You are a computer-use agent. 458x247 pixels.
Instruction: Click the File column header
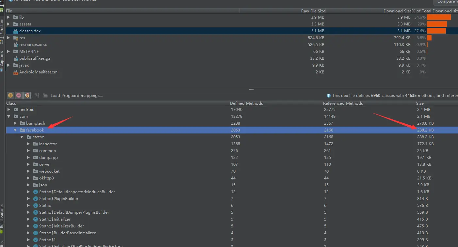(x=123, y=11)
